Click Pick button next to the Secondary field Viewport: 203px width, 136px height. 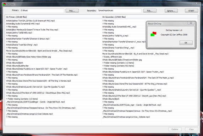(x=150, y=11)
